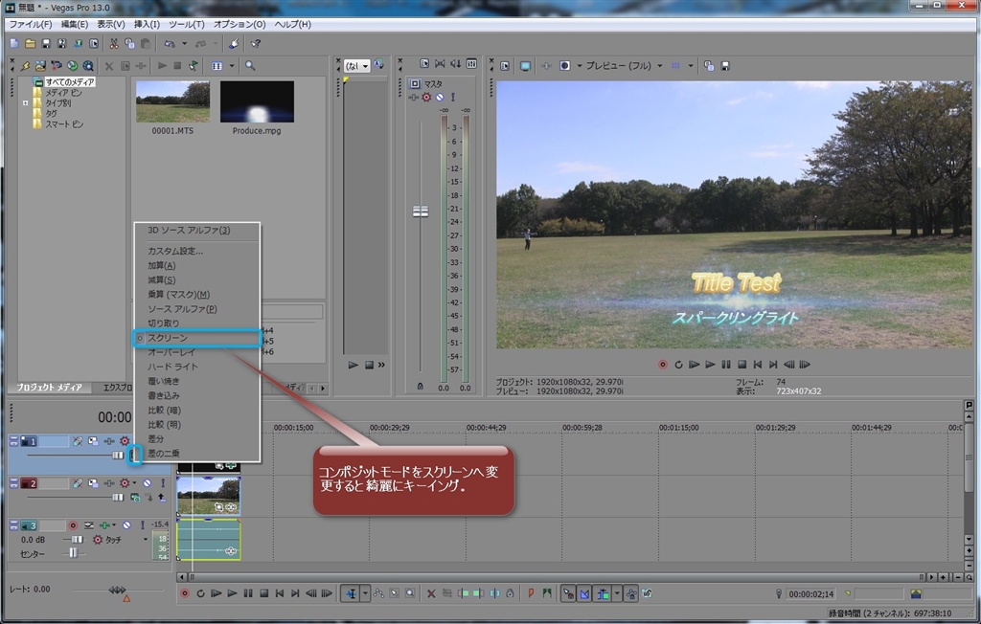Switch to the プロジェクト メディア tab
981x624 pixels.
[50, 388]
